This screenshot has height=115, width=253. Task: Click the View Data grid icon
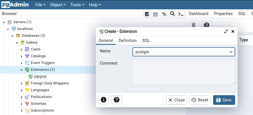click(x=155, y=14)
